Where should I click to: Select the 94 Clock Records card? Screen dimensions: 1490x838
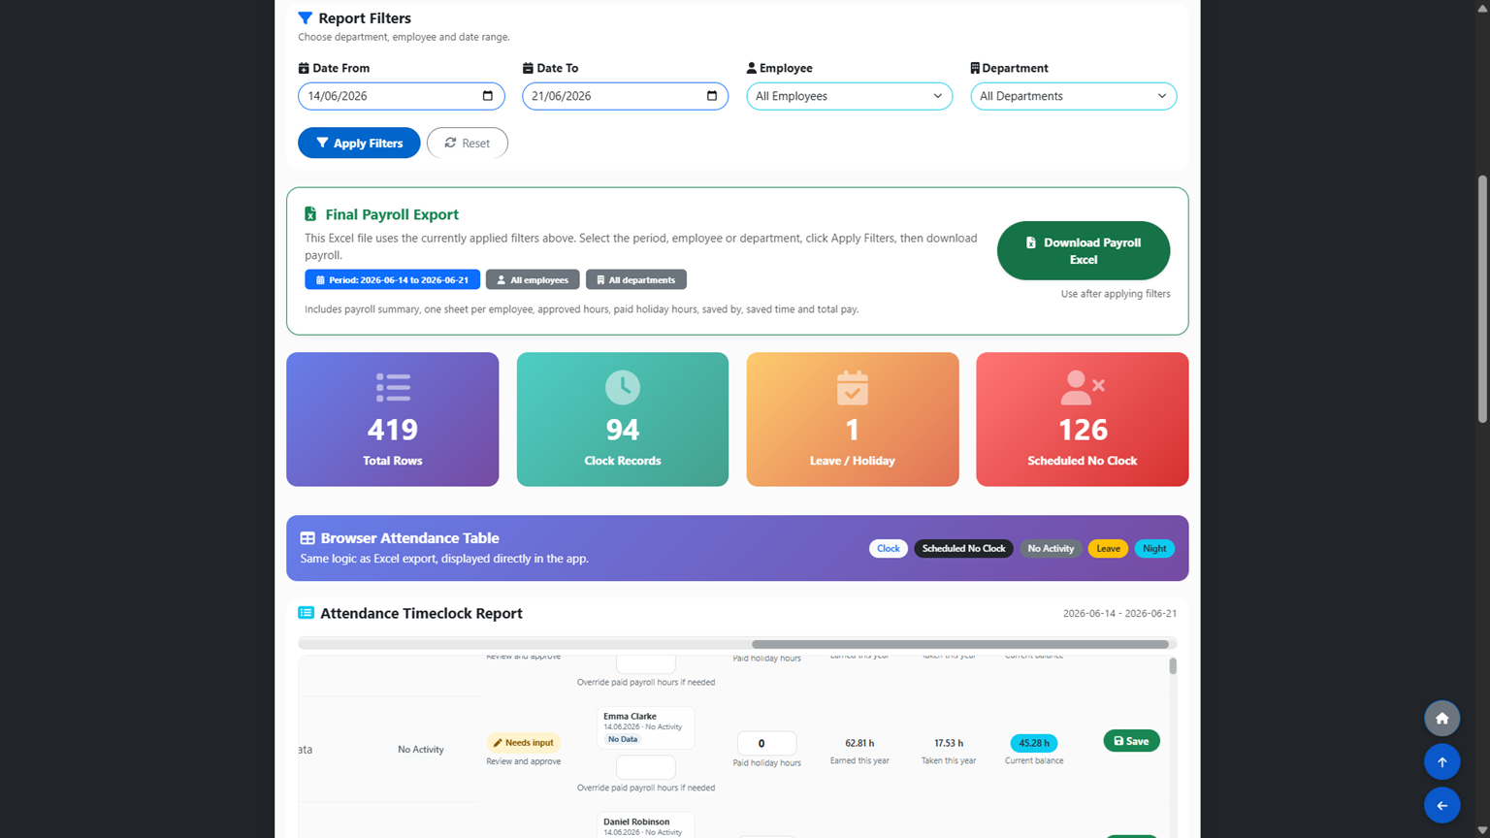point(623,419)
